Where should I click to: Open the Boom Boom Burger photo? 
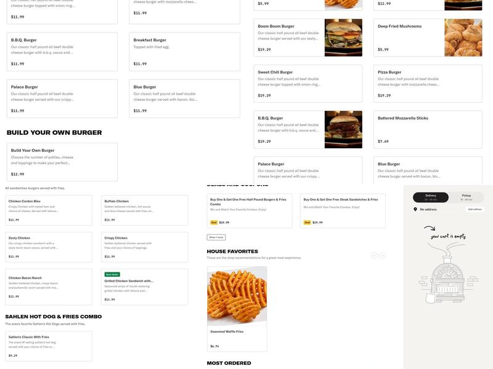coord(343,38)
